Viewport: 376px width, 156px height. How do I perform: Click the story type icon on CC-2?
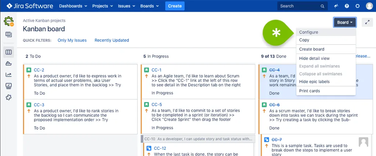pyautogui.click(x=29, y=70)
